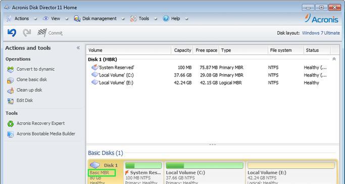This screenshot has width=345, height=184.
Task: Expand the Tools menu dropdown arrow
Action: (x=156, y=19)
